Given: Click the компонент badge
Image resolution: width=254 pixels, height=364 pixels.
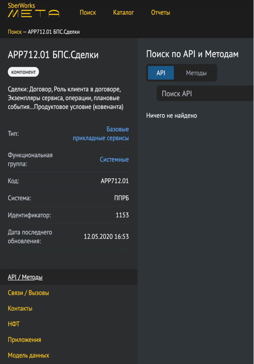Looking at the screenshot, I should (23, 72).
